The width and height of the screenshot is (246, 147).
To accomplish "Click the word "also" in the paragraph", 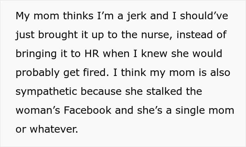I will coord(220,72).
